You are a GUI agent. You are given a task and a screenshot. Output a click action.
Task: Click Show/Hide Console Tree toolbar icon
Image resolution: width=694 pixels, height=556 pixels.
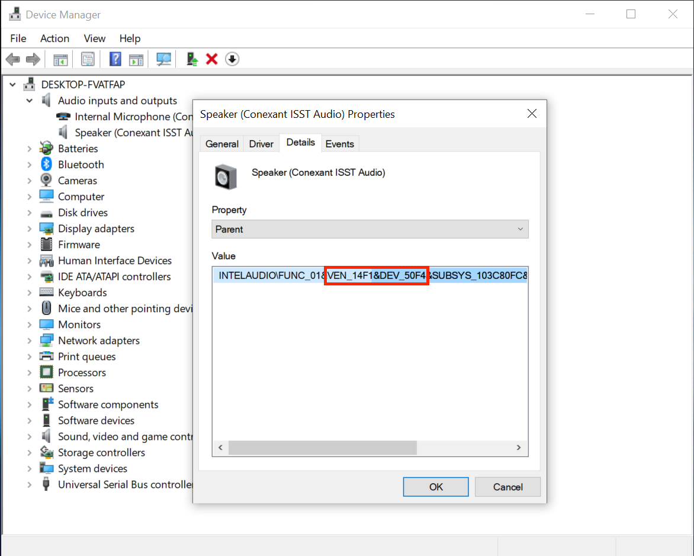[60, 59]
